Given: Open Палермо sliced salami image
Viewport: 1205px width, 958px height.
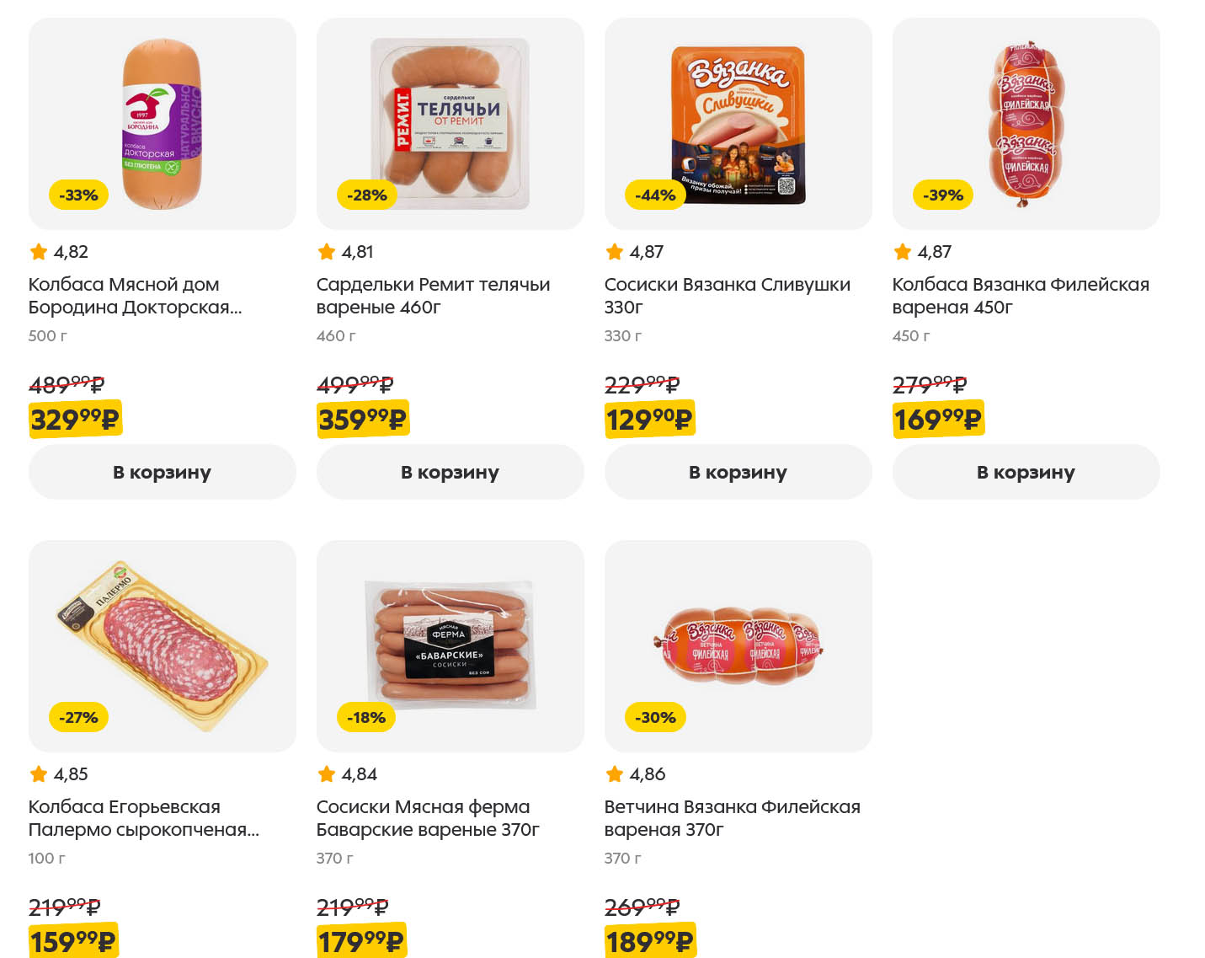Looking at the screenshot, I should pyautogui.click(x=163, y=645).
